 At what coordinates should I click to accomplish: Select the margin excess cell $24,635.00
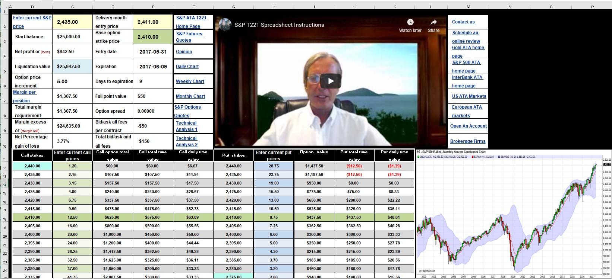click(x=72, y=126)
